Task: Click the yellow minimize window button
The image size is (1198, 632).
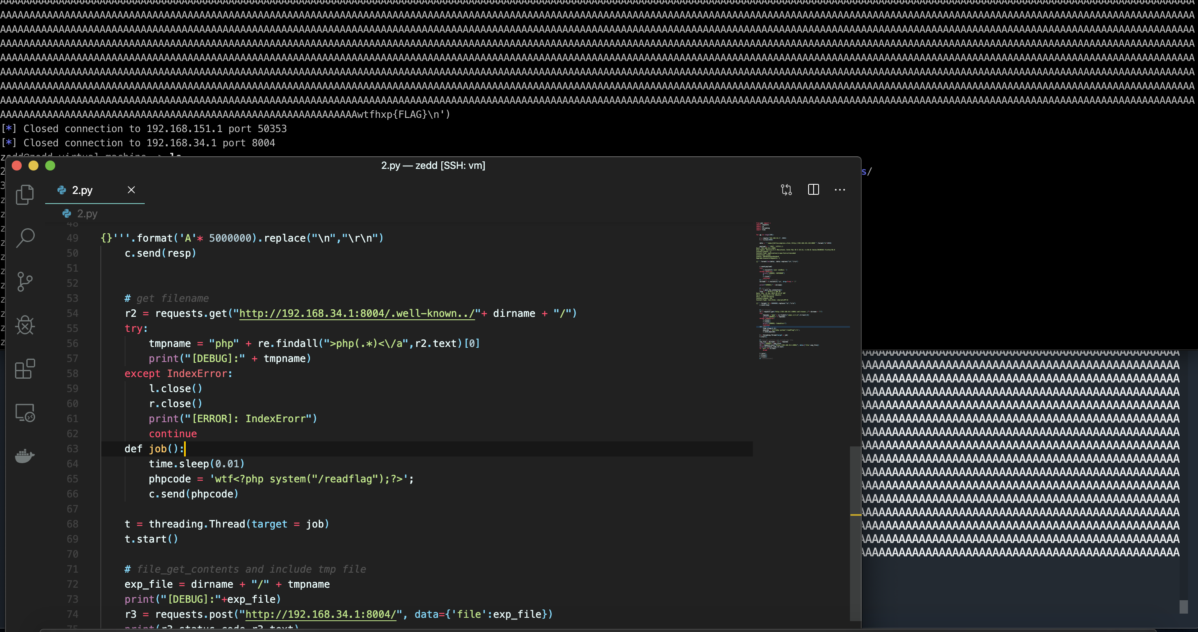Action: point(33,166)
